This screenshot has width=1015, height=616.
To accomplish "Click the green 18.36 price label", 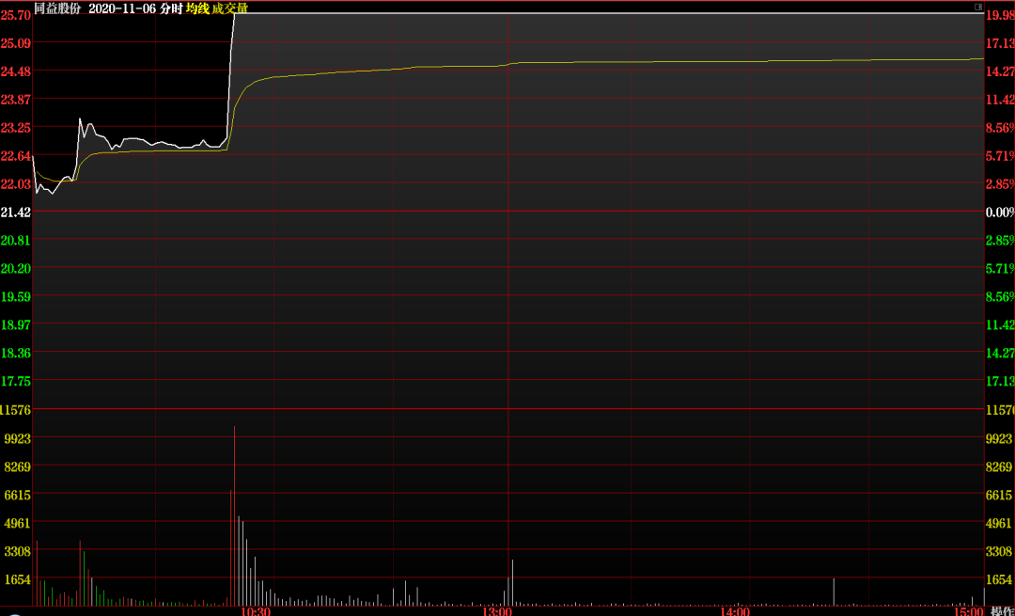I will point(15,353).
